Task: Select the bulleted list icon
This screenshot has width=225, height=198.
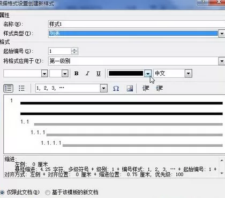Action: [21, 88]
